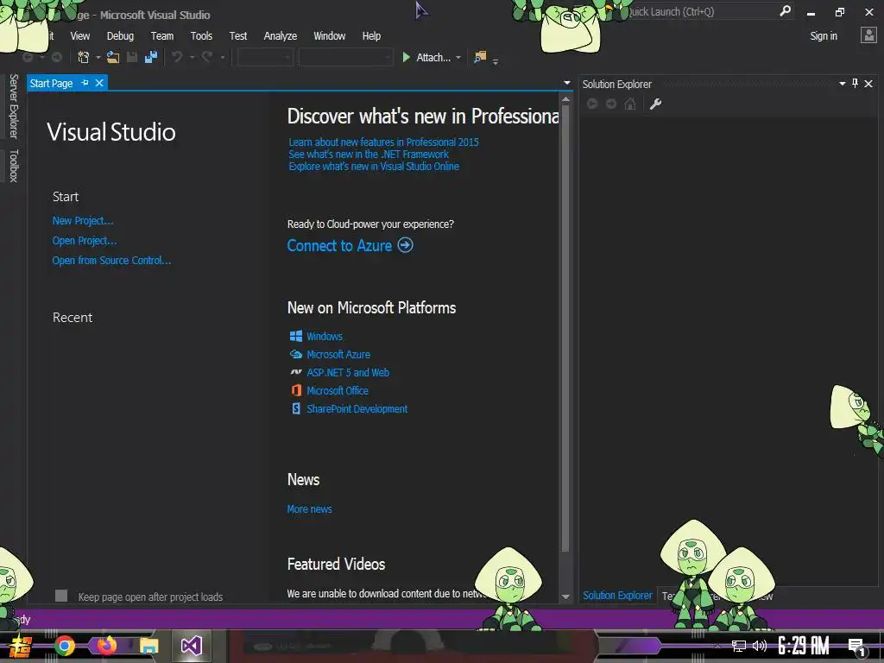The width and height of the screenshot is (884, 663).
Task: Click the Windows logo icon under Platforms
Action: click(x=296, y=336)
